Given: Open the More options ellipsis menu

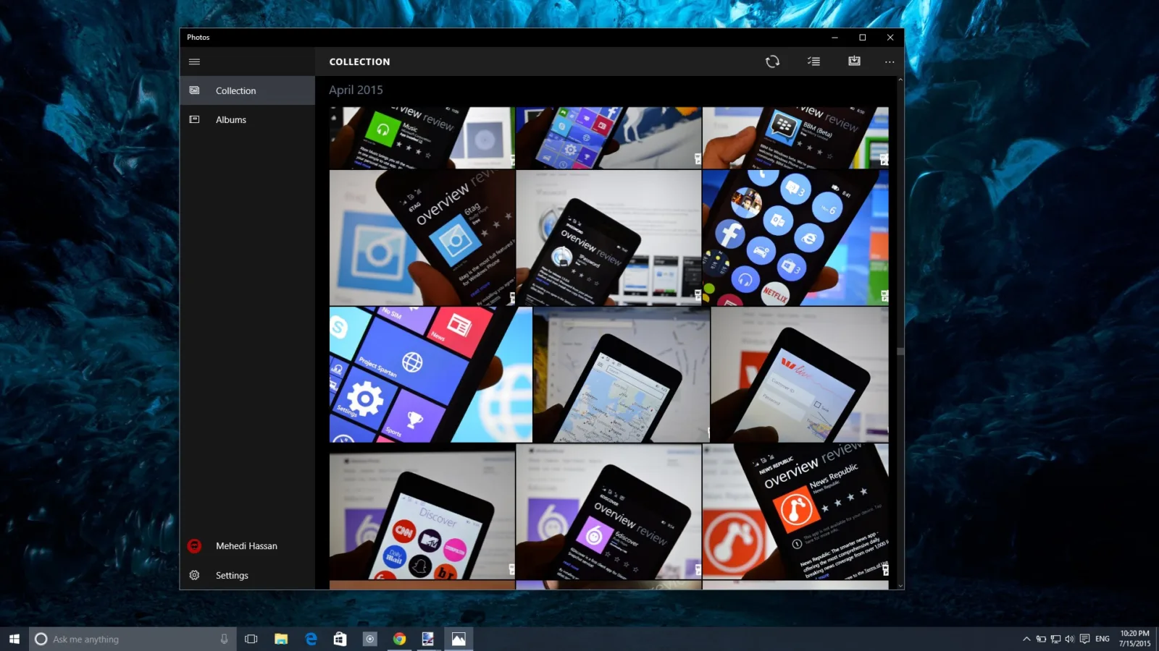Looking at the screenshot, I should tap(890, 61).
